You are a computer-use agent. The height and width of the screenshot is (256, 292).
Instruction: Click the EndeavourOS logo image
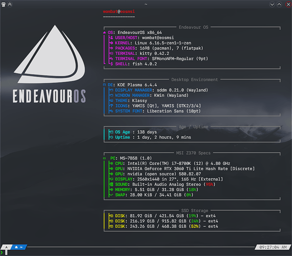50,64
